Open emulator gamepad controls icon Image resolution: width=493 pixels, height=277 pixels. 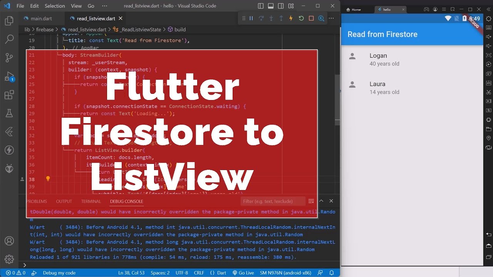426,9
